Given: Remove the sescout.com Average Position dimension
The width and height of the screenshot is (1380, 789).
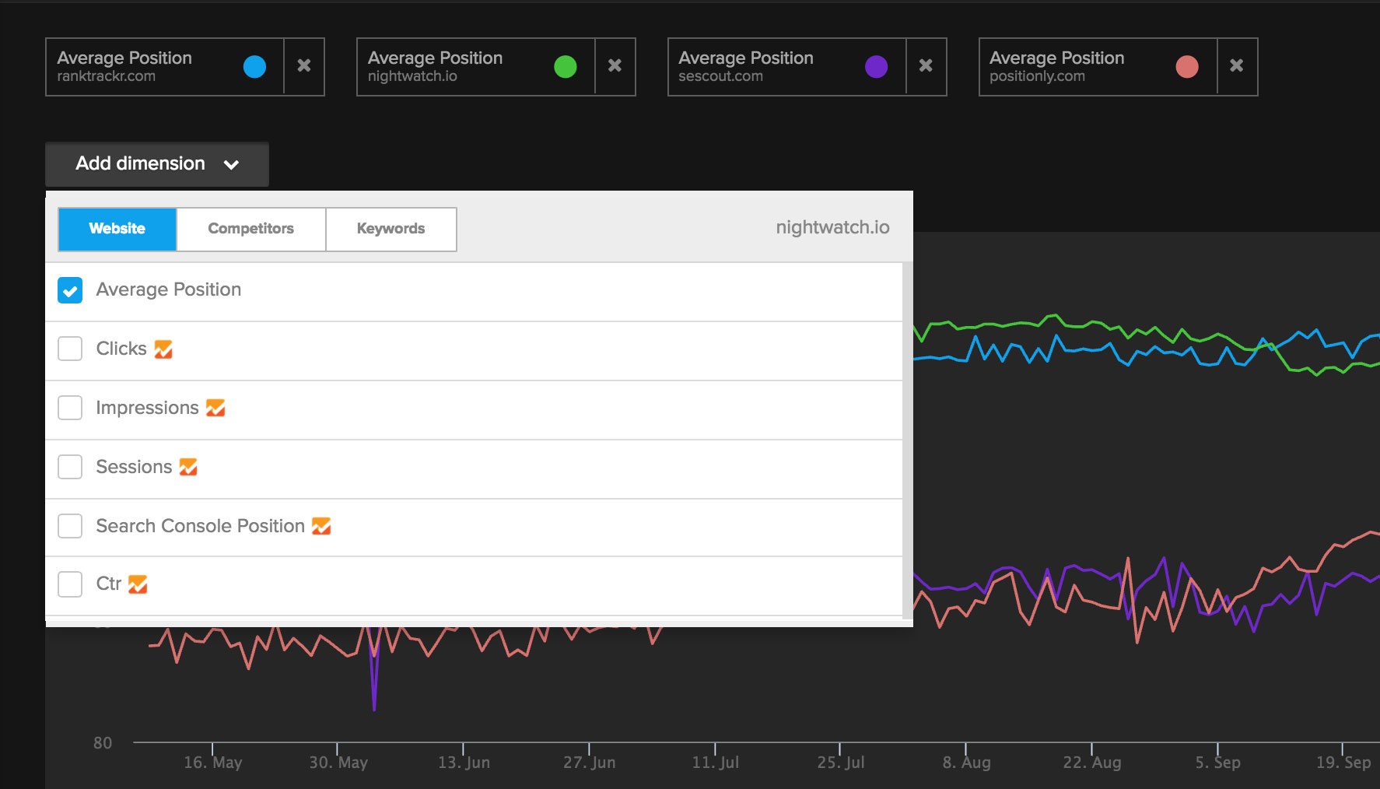Looking at the screenshot, I should [926, 66].
